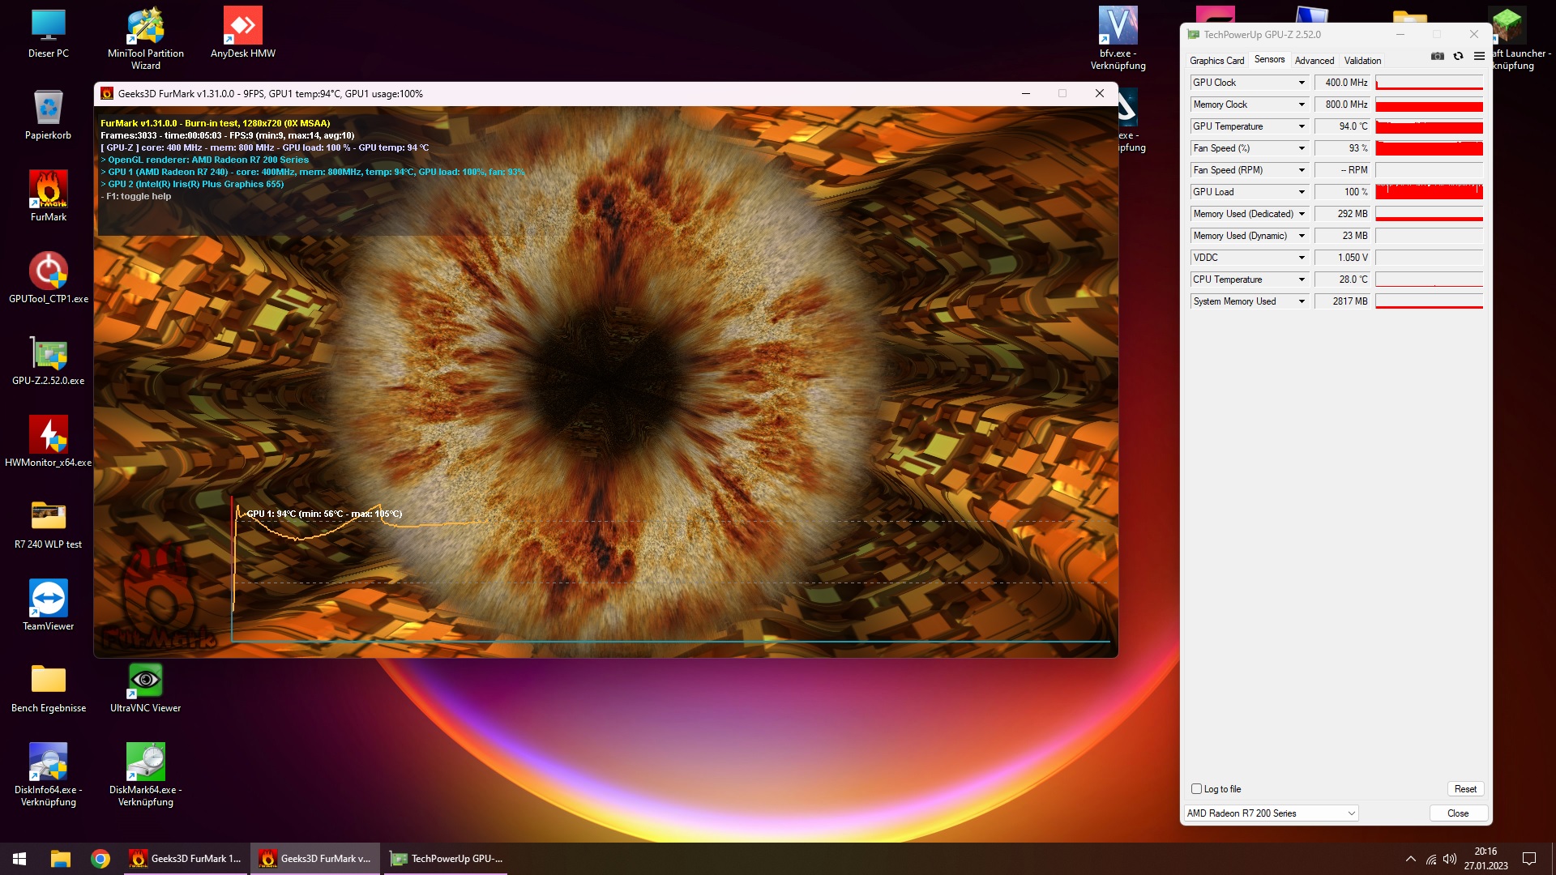The image size is (1556, 875).
Task: Open the GPU-Z hamburger menu icon
Action: tap(1479, 56)
